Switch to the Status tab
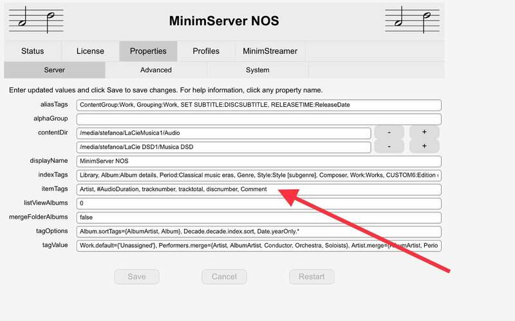 [33, 51]
